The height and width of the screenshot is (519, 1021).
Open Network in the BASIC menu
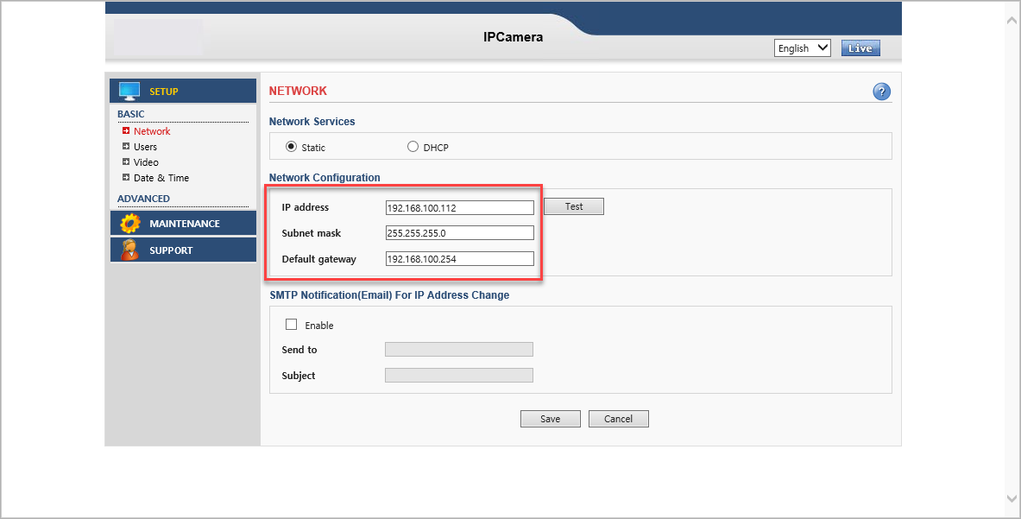(x=152, y=131)
